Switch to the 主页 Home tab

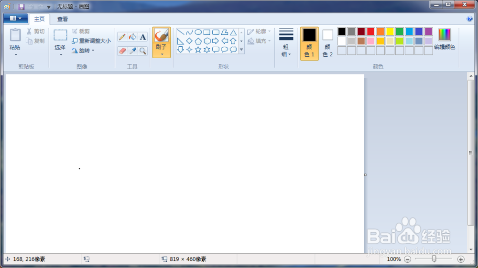pos(39,19)
